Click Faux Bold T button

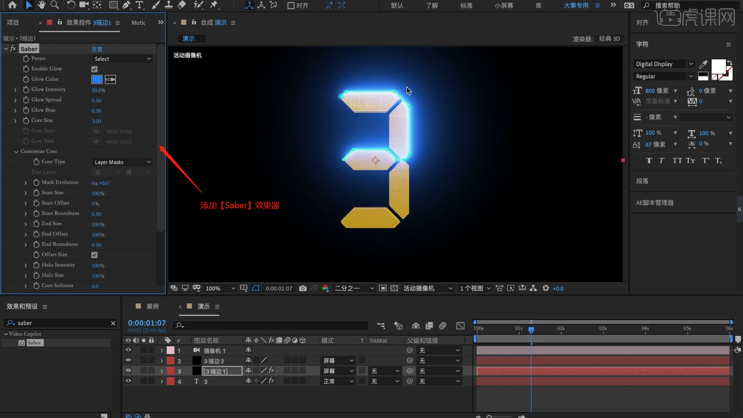[649, 161]
